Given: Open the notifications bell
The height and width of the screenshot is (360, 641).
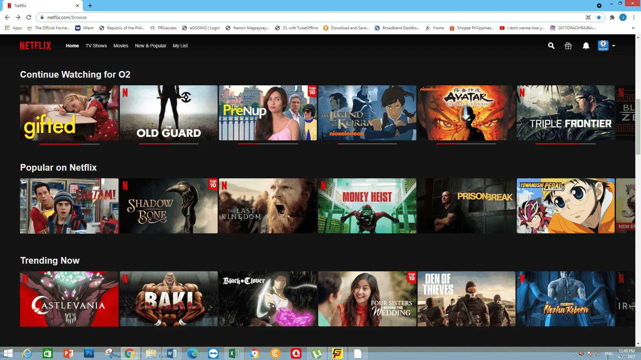Looking at the screenshot, I should [x=586, y=46].
